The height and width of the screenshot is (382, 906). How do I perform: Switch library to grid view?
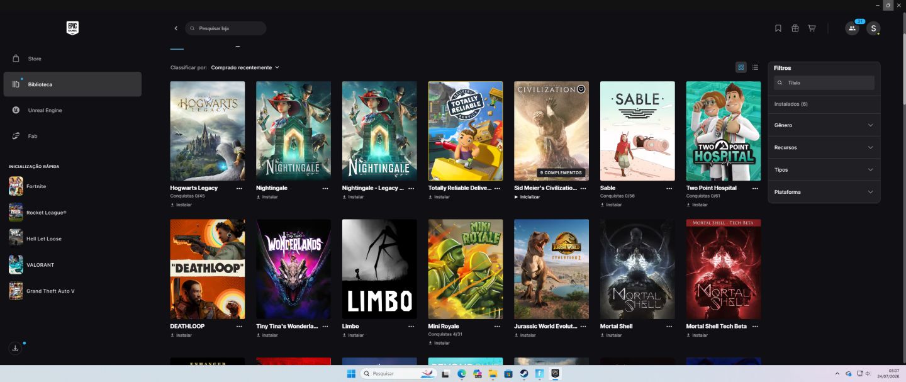point(741,67)
